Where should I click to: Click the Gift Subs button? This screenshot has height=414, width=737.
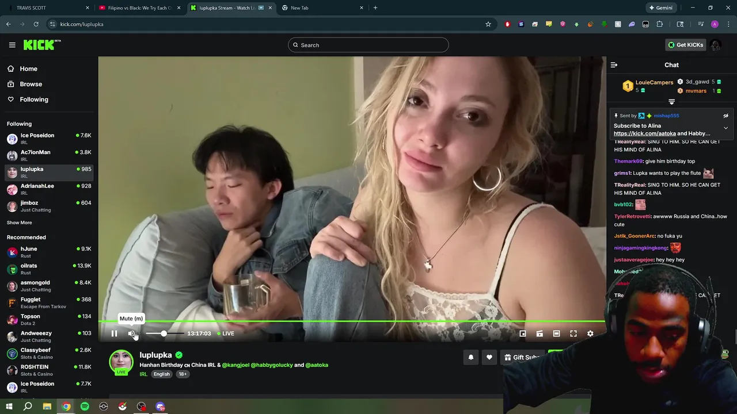pyautogui.click(x=522, y=357)
